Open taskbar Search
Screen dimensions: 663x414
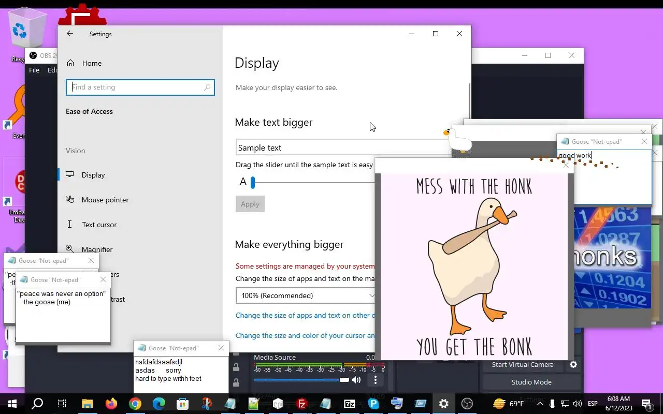pos(37,404)
